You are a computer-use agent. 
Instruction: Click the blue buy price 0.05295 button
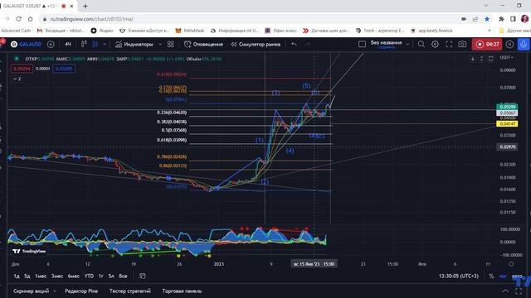pyautogui.click(x=64, y=69)
